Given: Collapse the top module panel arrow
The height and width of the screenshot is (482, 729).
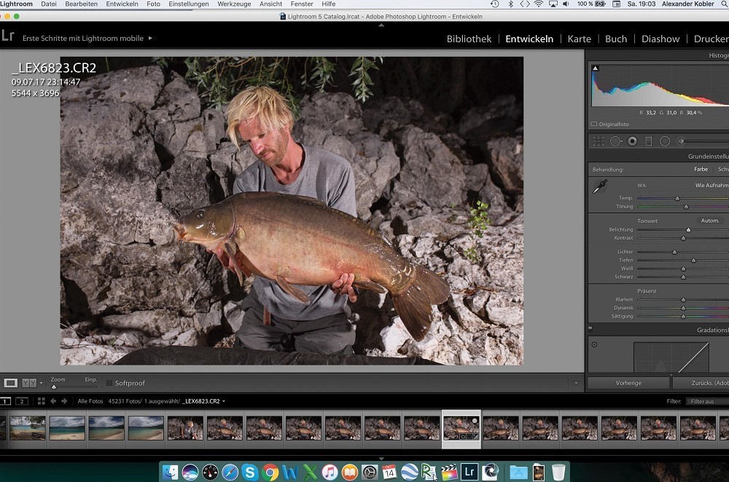Looking at the screenshot, I should point(381,25).
